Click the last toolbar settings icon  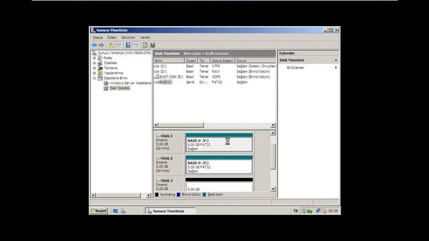click(x=153, y=45)
